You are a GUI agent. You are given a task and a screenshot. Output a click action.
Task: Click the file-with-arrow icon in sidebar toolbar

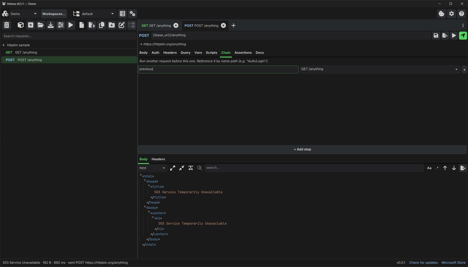(92, 25)
